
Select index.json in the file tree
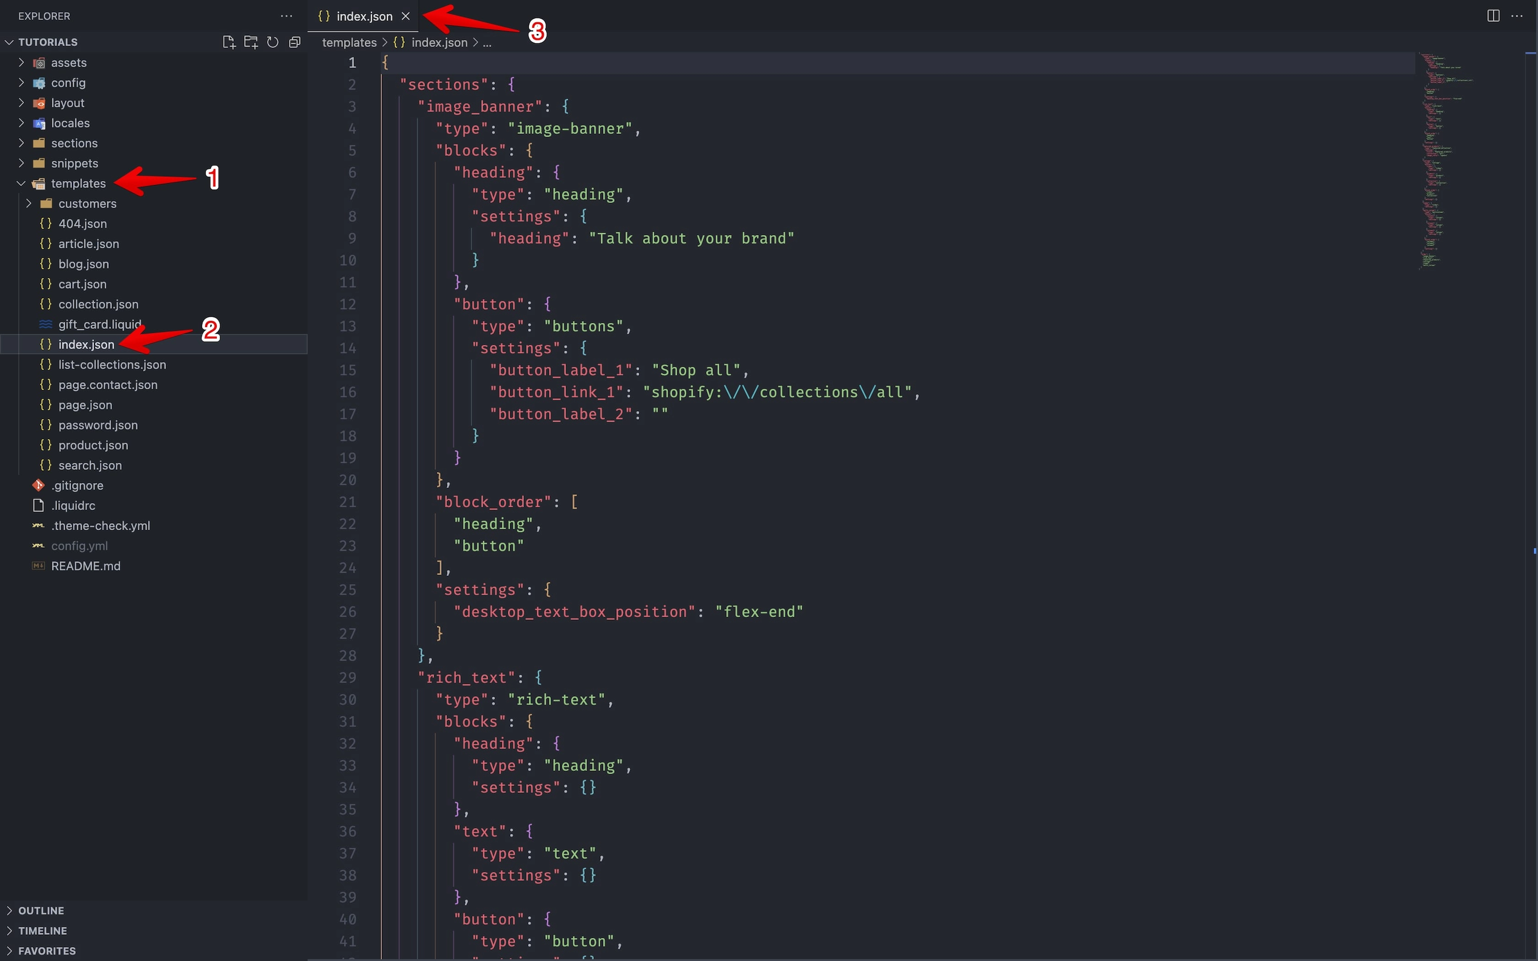point(153,344)
